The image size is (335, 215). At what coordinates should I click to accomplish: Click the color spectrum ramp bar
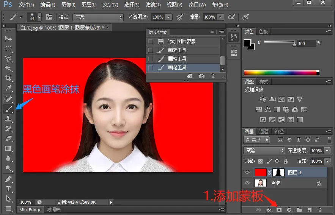tap(281, 72)
